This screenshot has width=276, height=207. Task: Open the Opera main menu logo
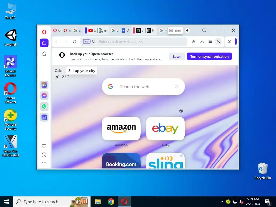click(x=44, y=32)
